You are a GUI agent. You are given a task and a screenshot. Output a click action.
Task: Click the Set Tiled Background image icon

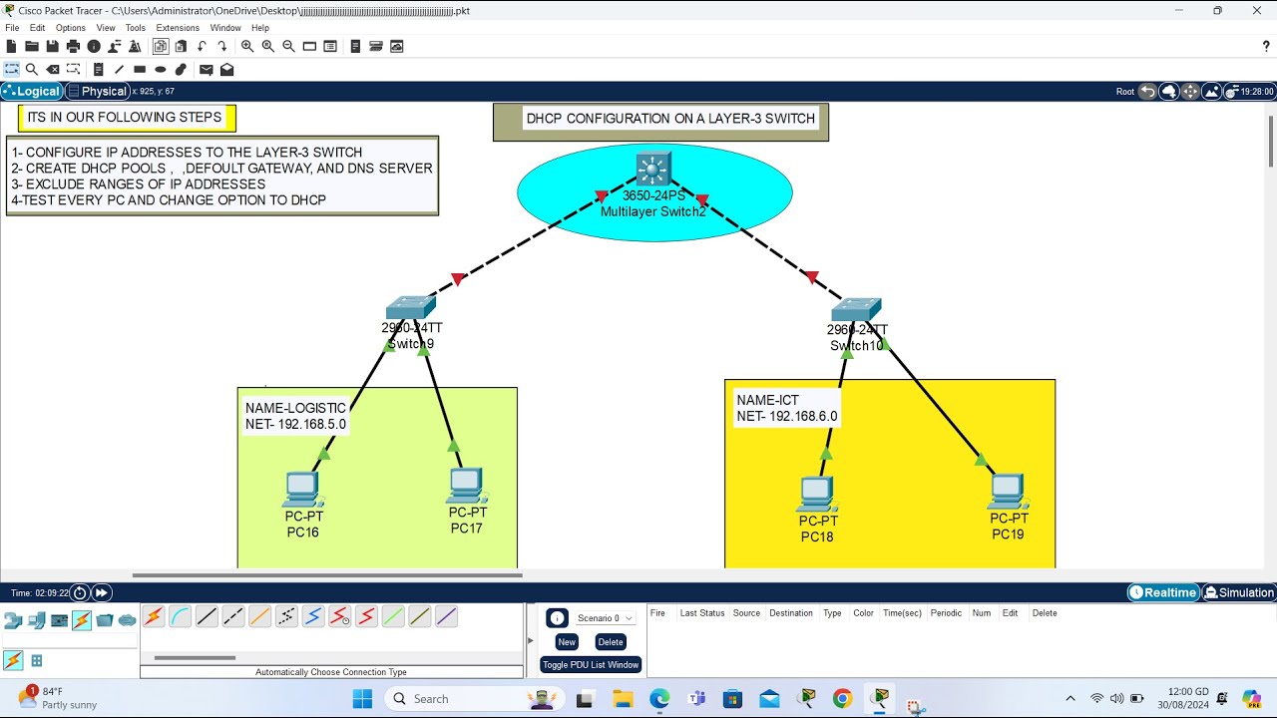1211,91
